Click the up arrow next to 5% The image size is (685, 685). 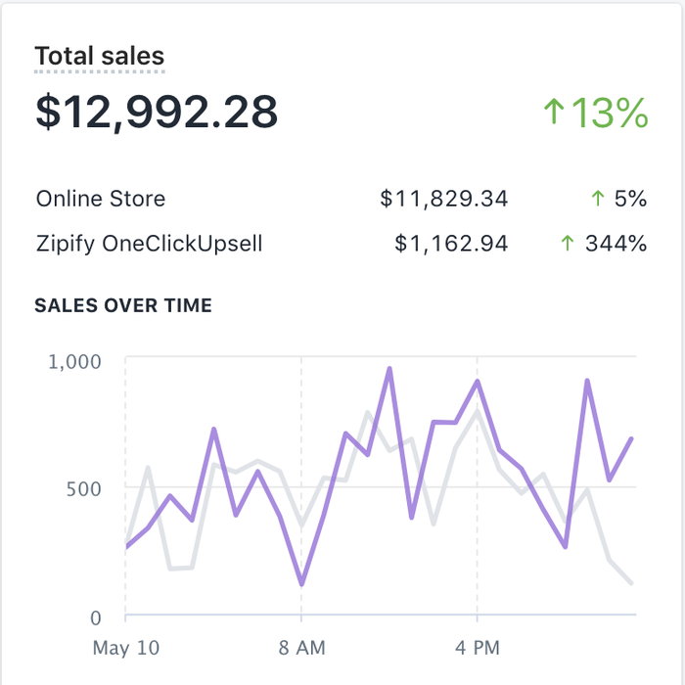[x=597, y=199]
